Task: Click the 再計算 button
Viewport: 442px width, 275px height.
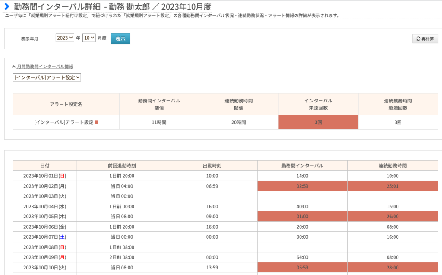Action: pyautogui.click(x=425, y=38)
